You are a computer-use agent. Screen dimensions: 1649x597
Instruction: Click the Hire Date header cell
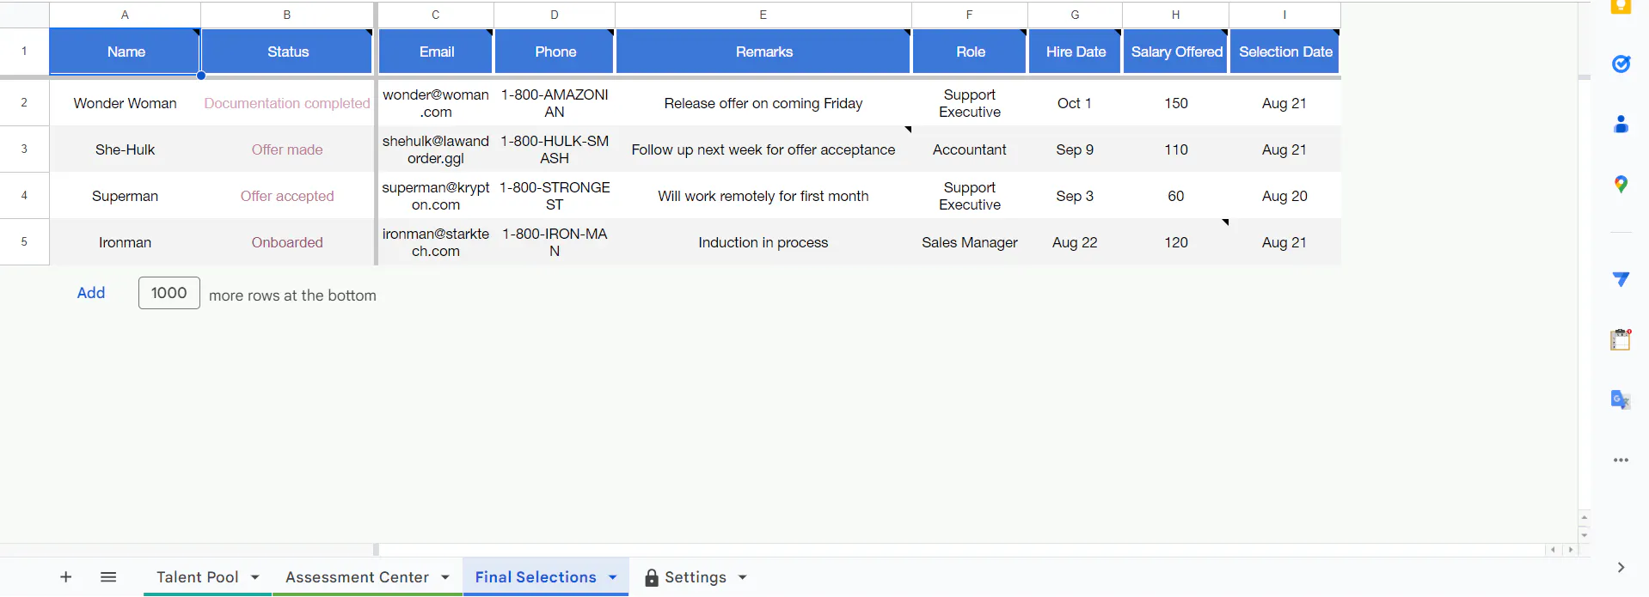(x=1076, y=52)
